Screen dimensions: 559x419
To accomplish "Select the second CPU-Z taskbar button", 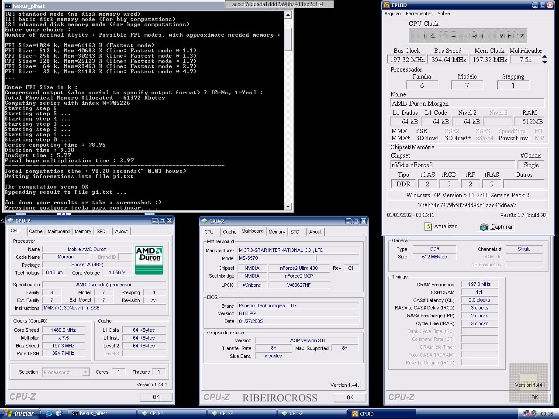I will 242,413.
